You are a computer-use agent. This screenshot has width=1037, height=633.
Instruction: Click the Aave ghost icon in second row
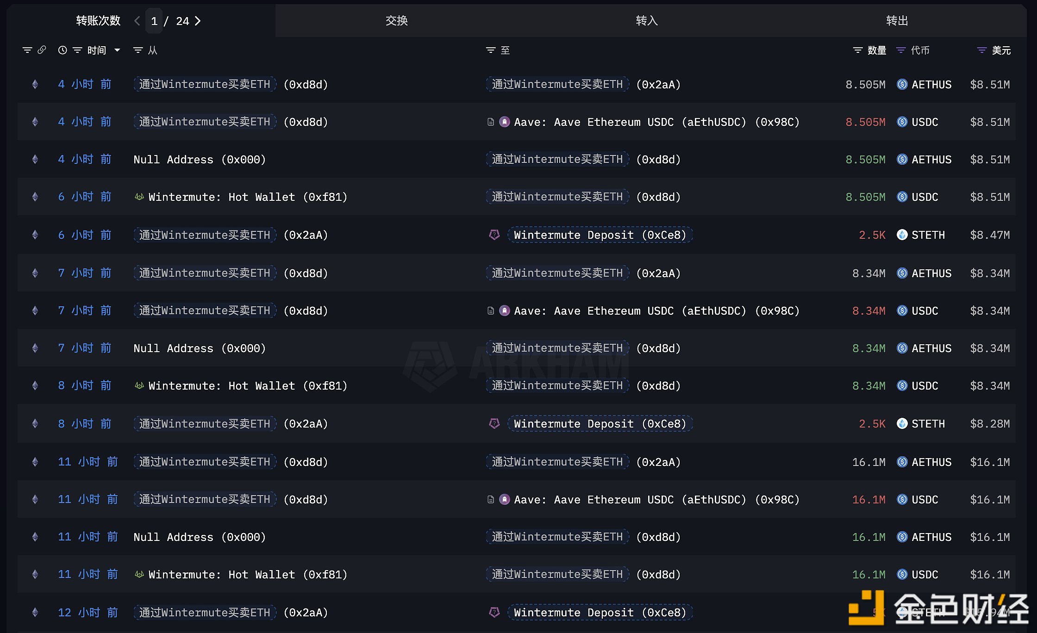pyautogui.click(x=505, y=122)
